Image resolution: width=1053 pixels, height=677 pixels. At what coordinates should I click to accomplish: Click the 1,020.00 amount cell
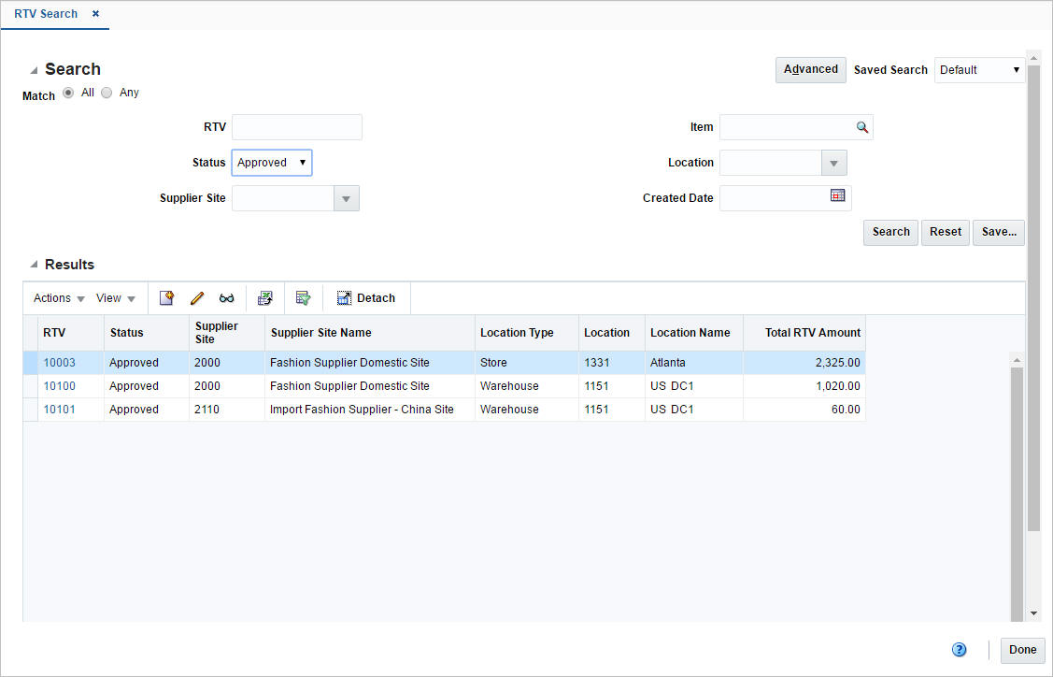[x=804, y=386]
